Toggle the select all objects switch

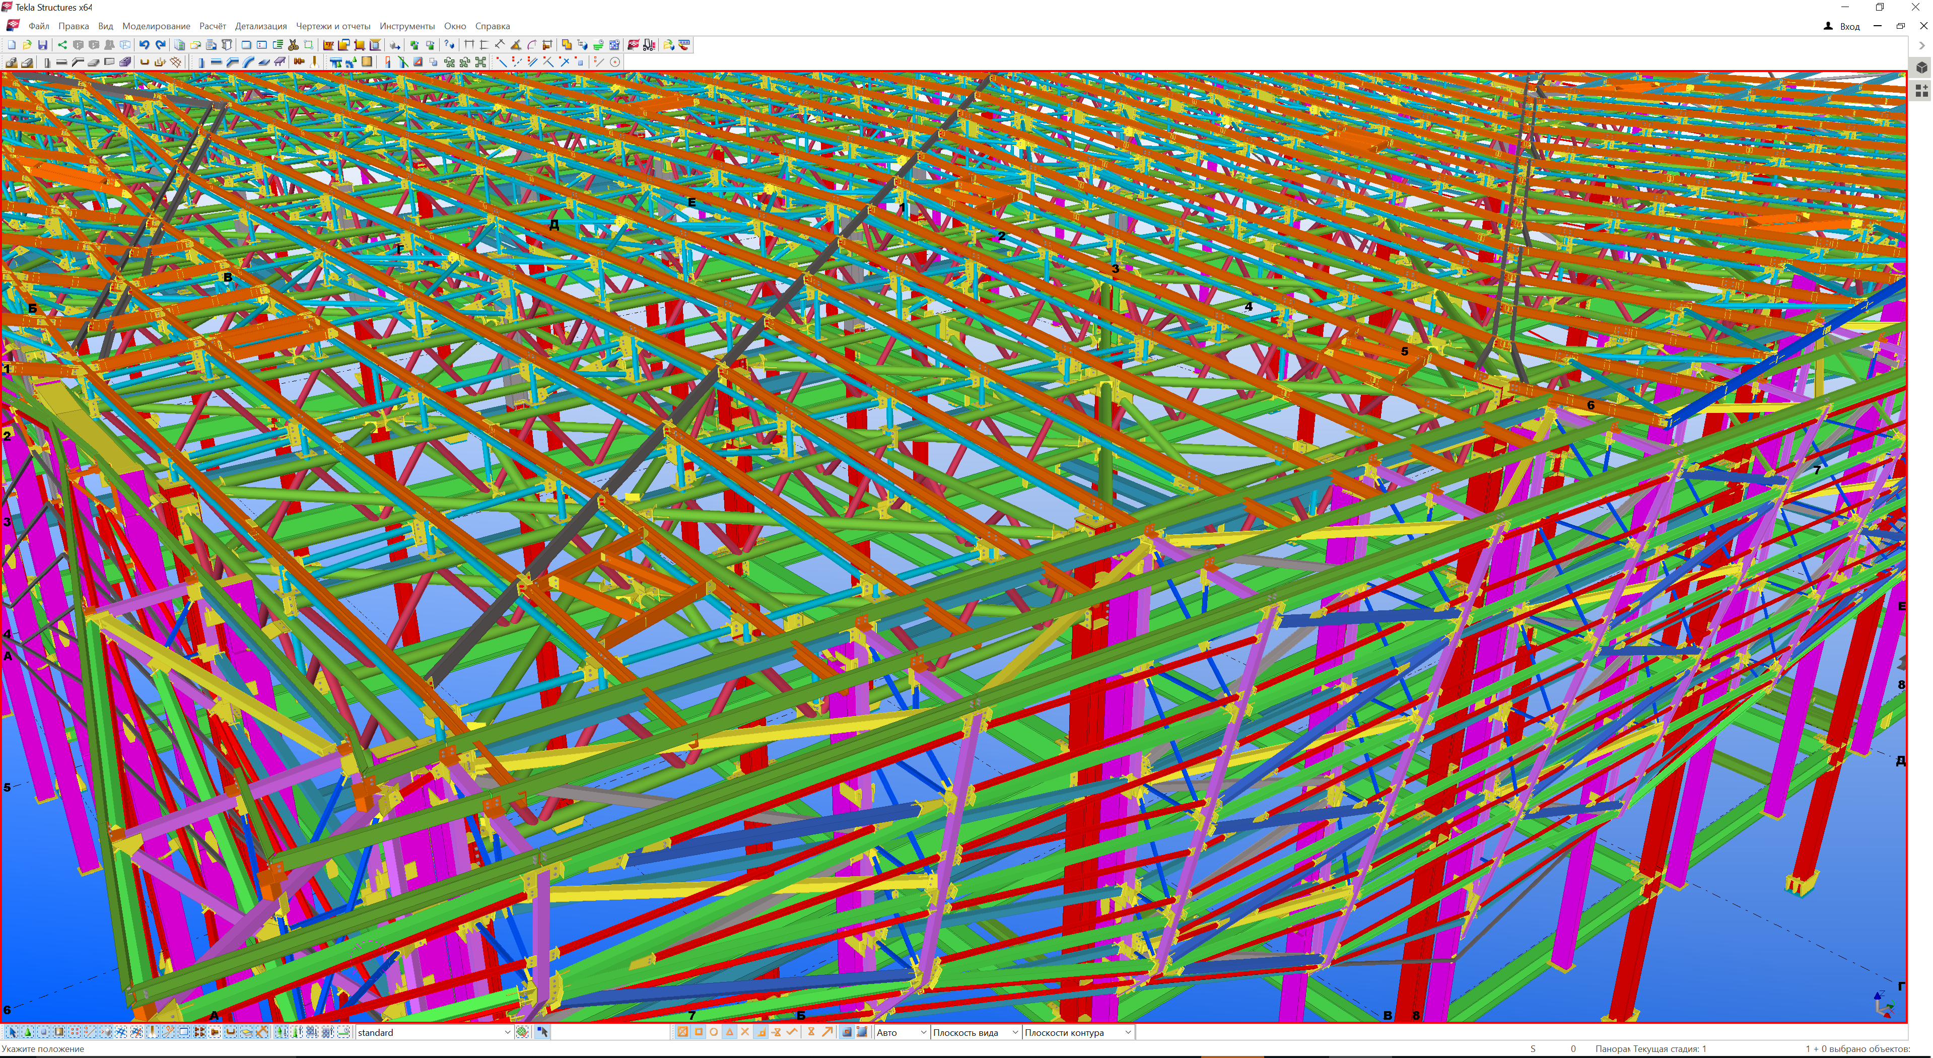[x=12, y=1032]
